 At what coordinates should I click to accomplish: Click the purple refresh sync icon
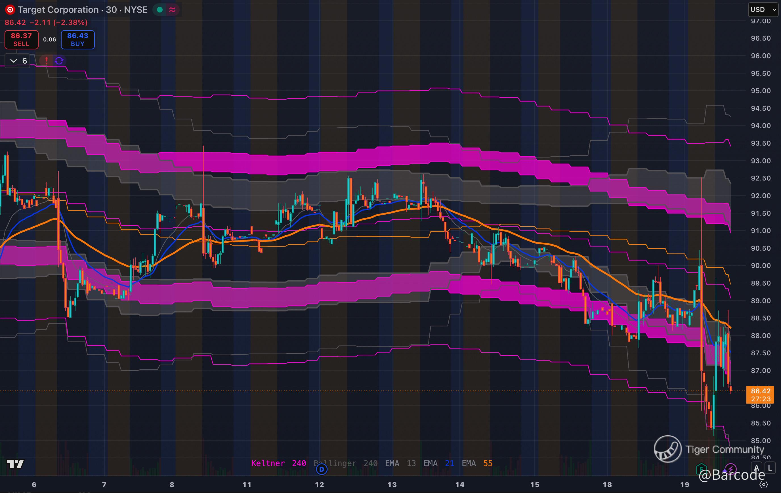click(x=59, y=61)
